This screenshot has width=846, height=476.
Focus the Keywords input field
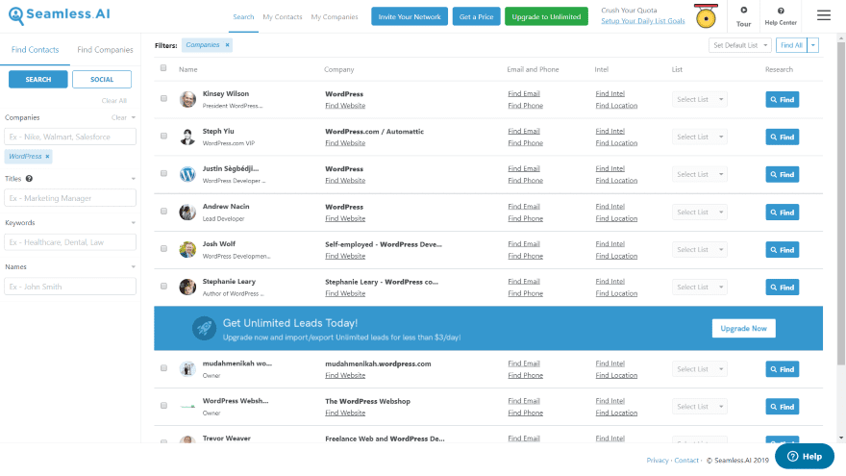70,242
